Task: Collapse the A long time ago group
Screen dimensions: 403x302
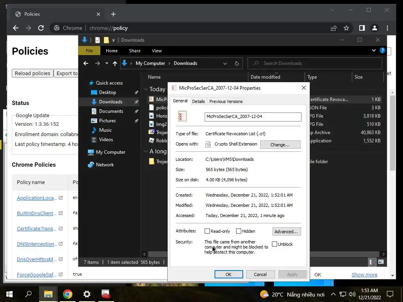Action: (x=146, y=151)
